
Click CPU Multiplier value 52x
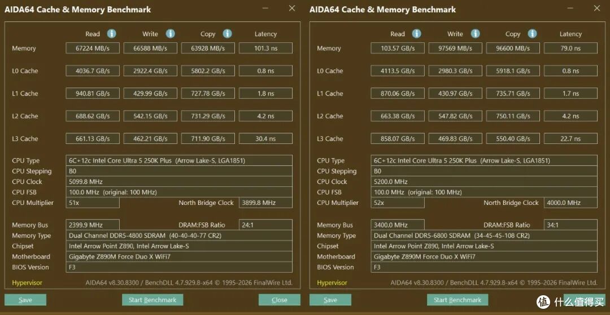tap(398, 203)
